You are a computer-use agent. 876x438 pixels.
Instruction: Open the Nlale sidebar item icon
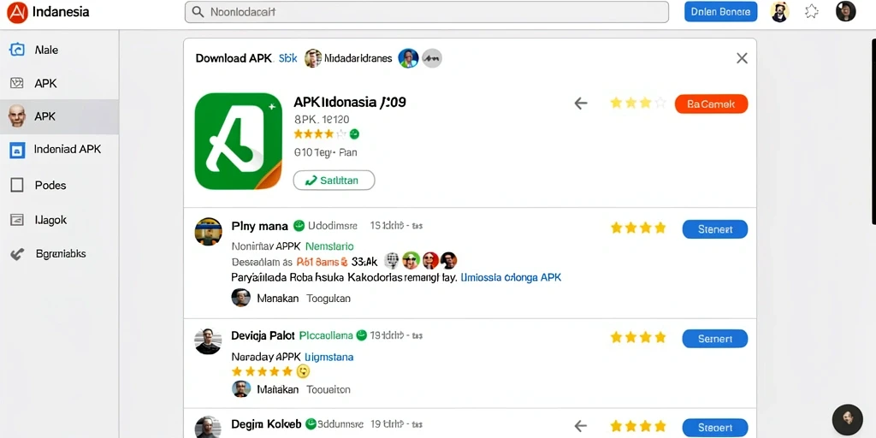17,50
